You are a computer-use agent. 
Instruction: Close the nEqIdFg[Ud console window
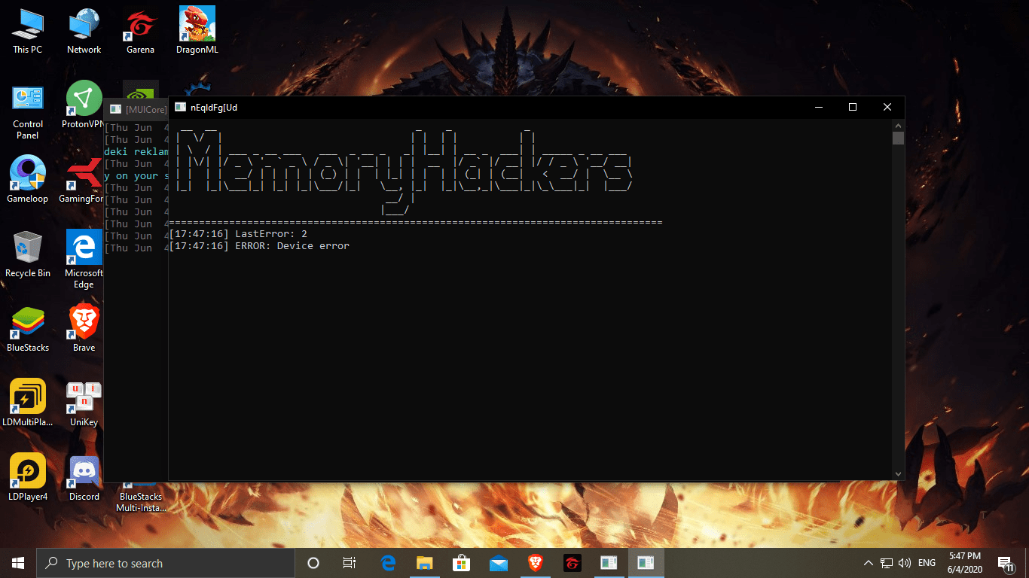(887, 107)
